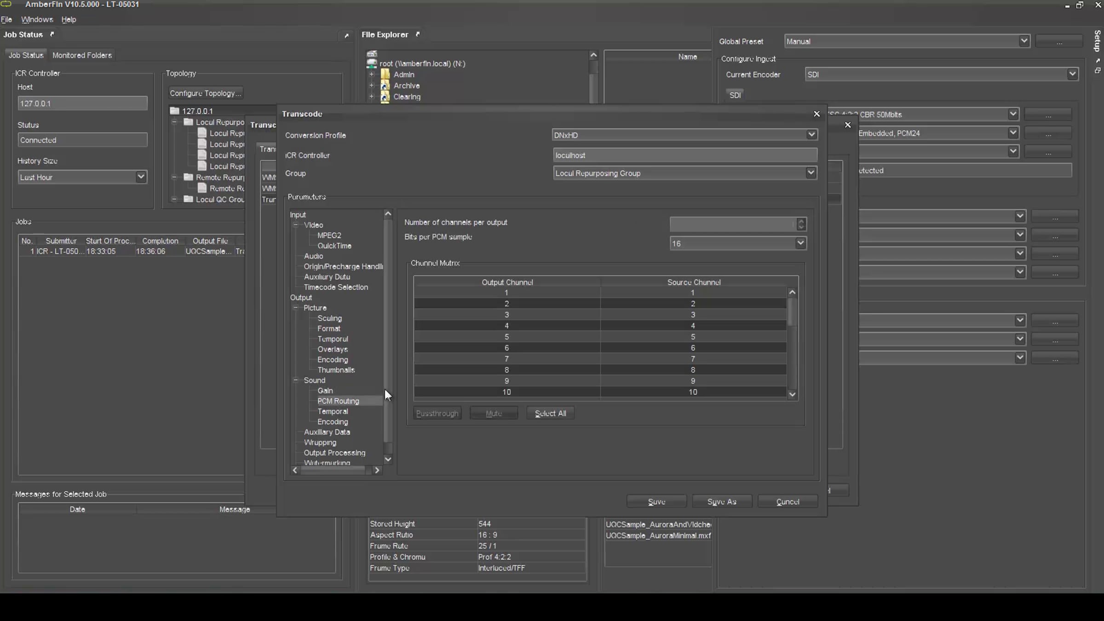Click the Local QC Group folder icon
This screenshot has height=621, width=1104.
pos(188,199)
